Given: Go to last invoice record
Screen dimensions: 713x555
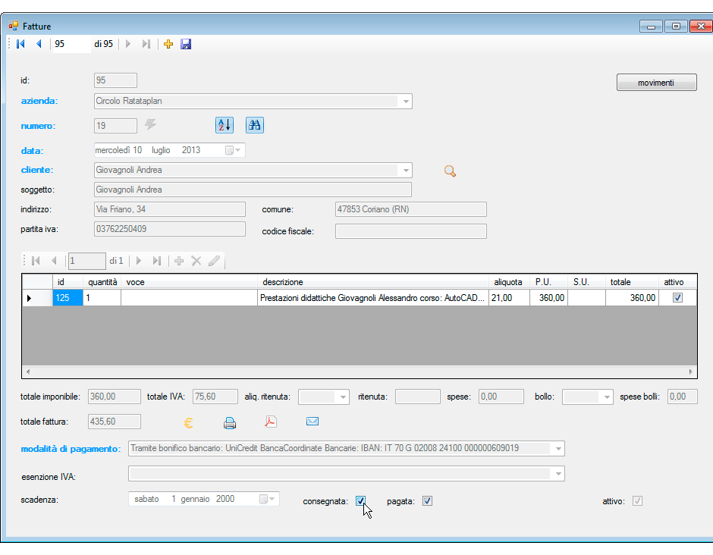Looking at the screenshot, I should [146, 44].
